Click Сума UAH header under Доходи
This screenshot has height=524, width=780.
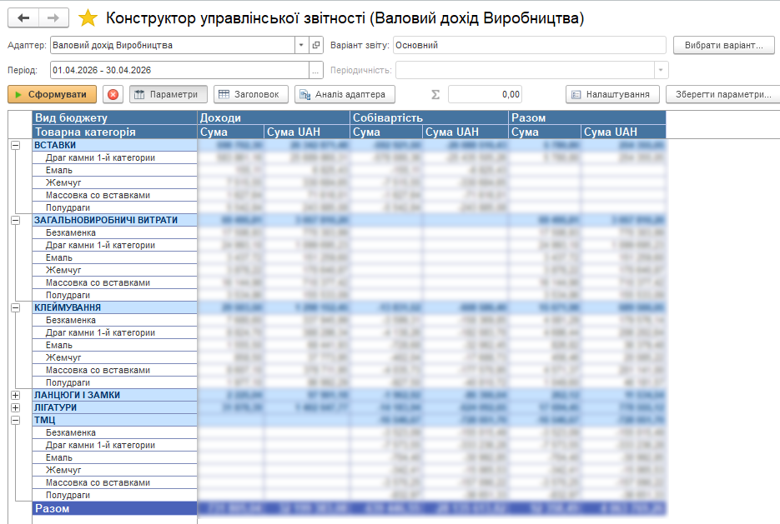click(307, 132)
